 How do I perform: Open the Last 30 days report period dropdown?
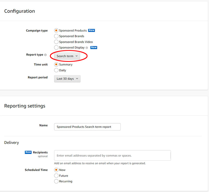[67, 79]
